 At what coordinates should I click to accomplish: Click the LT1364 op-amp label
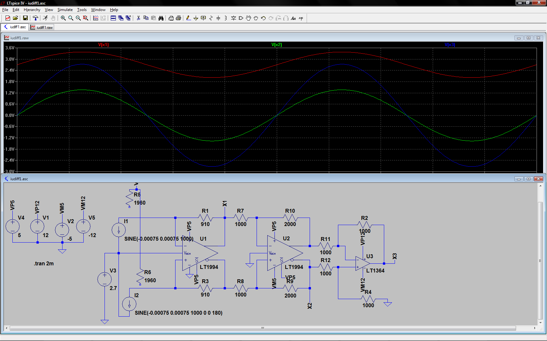point(375,271)
